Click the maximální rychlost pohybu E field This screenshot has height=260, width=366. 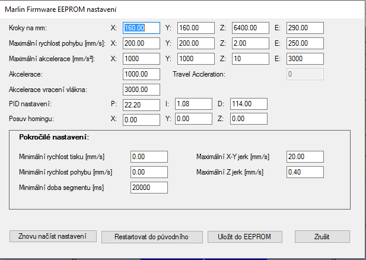click(x=304, y=43)
